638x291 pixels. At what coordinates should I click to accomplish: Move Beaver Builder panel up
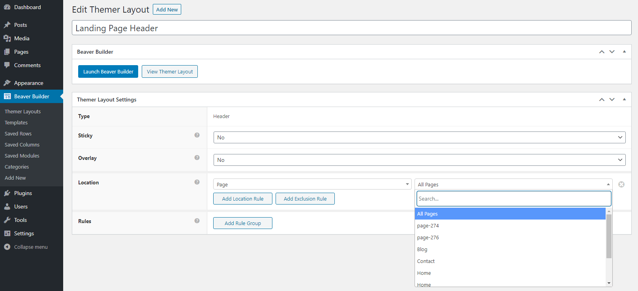pos(602,52)
